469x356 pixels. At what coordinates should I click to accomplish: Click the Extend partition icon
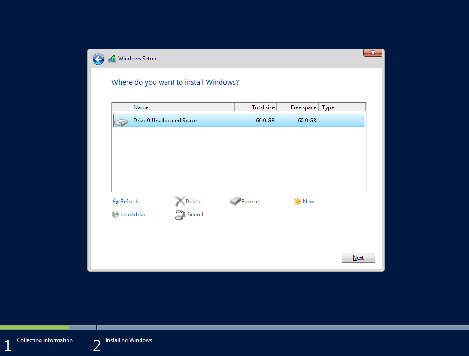pos(181,215)
